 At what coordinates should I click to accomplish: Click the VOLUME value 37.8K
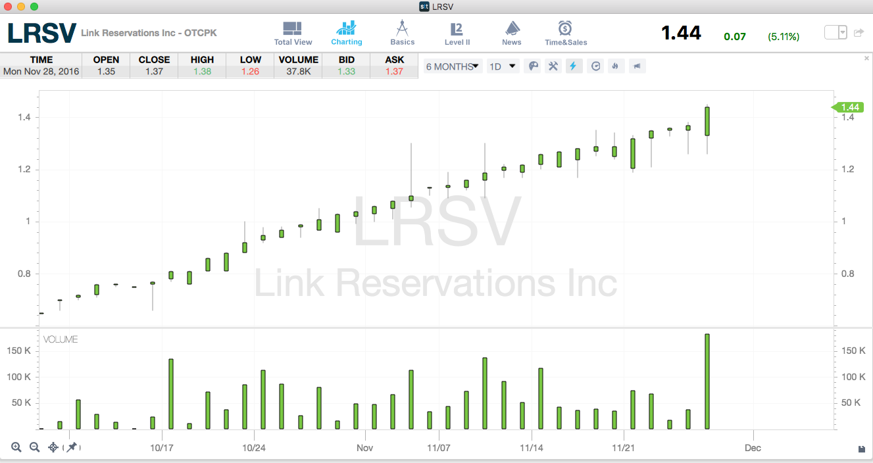coord(298,72)
